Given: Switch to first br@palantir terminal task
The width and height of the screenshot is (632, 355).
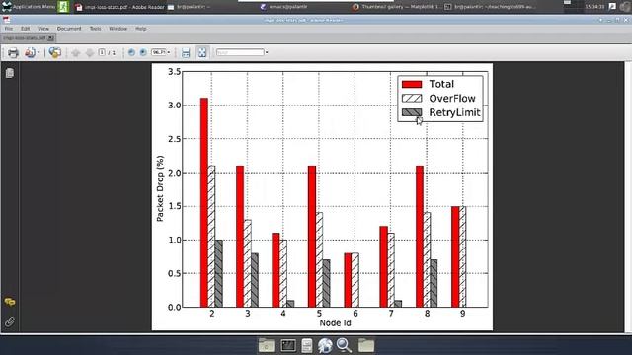Looking at the screenshot, I should tap(190, 7).
